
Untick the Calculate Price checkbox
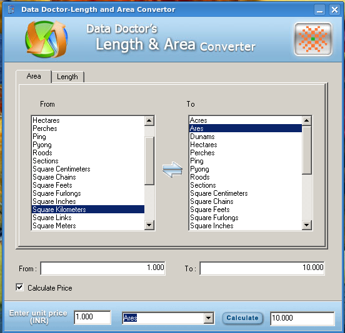click(x=19, y=287)
